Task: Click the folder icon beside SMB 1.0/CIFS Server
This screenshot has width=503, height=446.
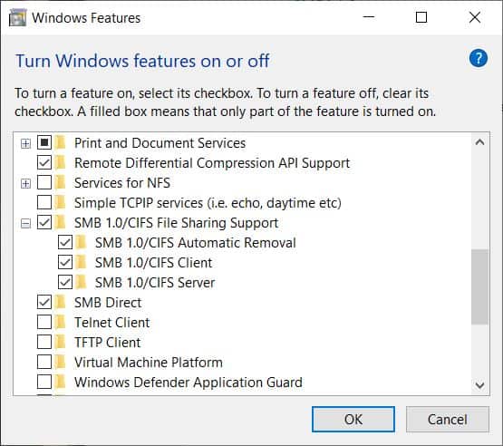Action: [x=81, y=282]
